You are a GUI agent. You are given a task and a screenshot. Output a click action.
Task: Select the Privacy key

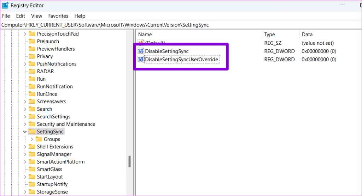(x=45, y=56)
